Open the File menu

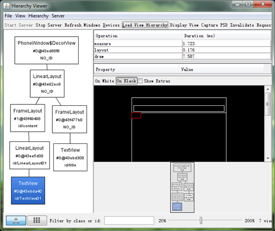tap(8, 16)
